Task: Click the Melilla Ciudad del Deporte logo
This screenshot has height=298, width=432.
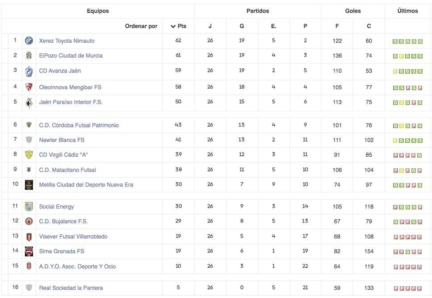Action: [29, 185]
